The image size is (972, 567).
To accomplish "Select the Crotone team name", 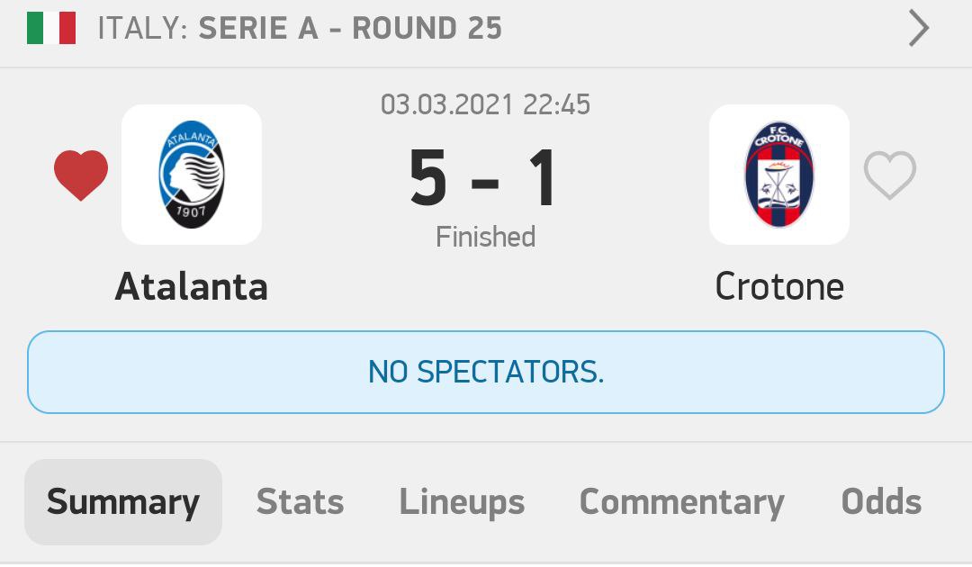I will (x=779, y=287).
